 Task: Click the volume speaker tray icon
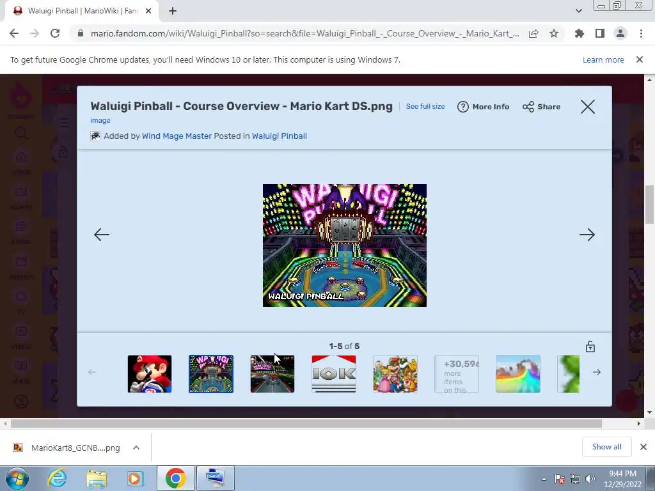[590, 479]
